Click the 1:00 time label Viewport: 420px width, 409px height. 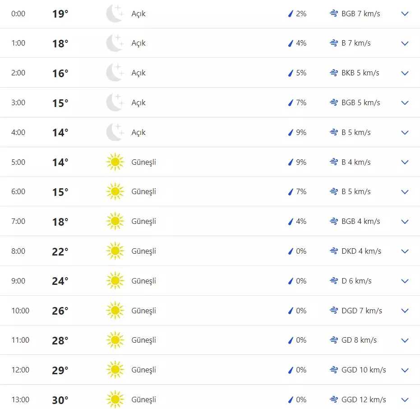coord(18,43)
